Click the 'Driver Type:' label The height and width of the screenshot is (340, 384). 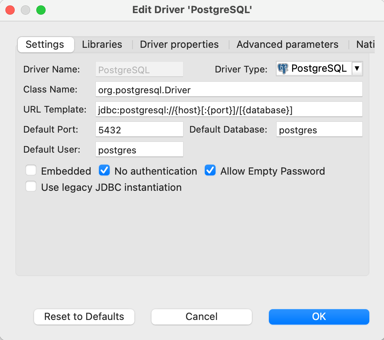tap(241, 69)
